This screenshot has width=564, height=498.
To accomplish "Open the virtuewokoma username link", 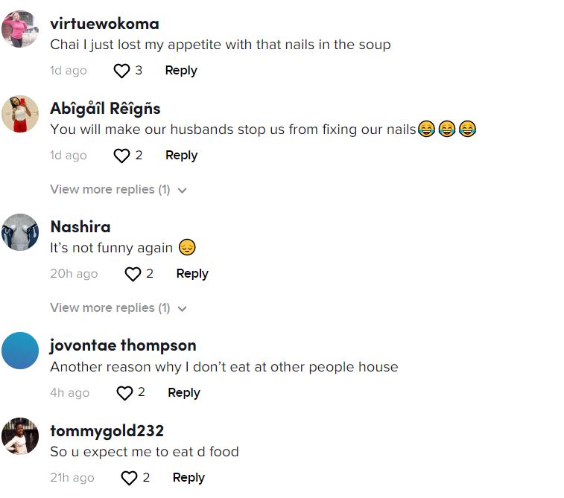I will tap(104, 24).
